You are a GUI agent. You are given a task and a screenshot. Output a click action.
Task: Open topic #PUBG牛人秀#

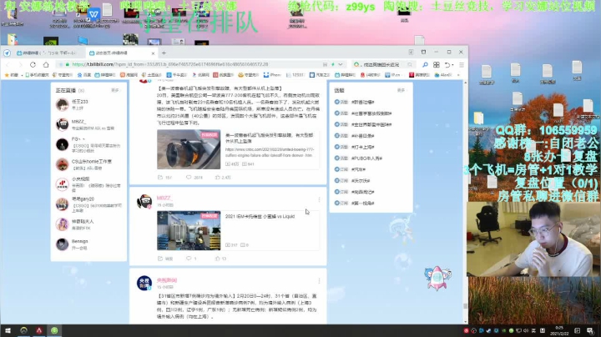(366, 158)
